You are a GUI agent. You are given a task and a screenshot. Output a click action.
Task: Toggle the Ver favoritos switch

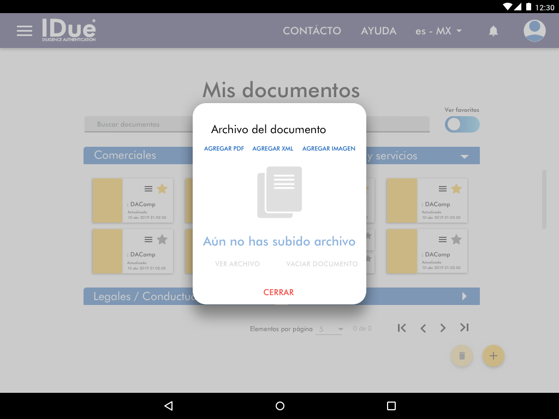coord(462,124)
